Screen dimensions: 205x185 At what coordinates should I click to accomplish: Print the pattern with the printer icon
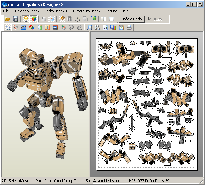129,27
